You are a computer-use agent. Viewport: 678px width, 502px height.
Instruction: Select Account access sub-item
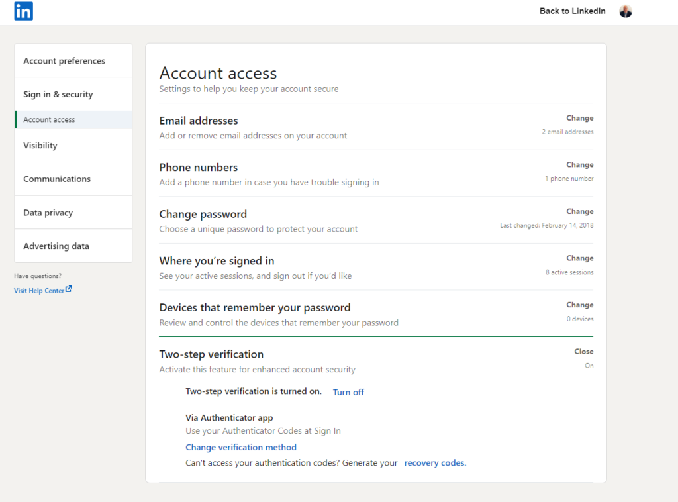(x=73, y=119)
